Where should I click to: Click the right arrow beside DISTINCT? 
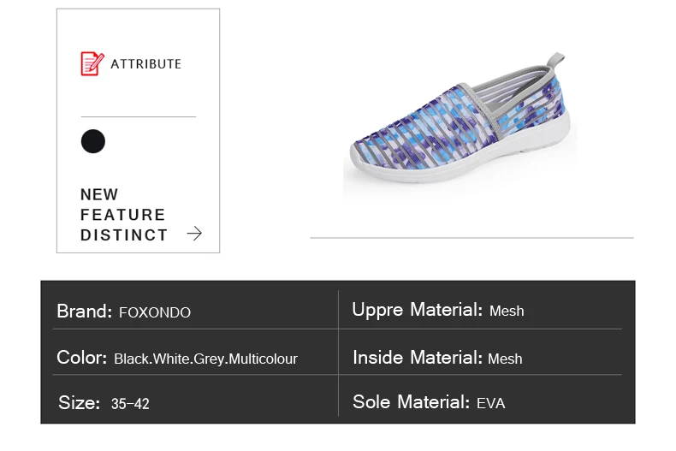pos(194,234)
